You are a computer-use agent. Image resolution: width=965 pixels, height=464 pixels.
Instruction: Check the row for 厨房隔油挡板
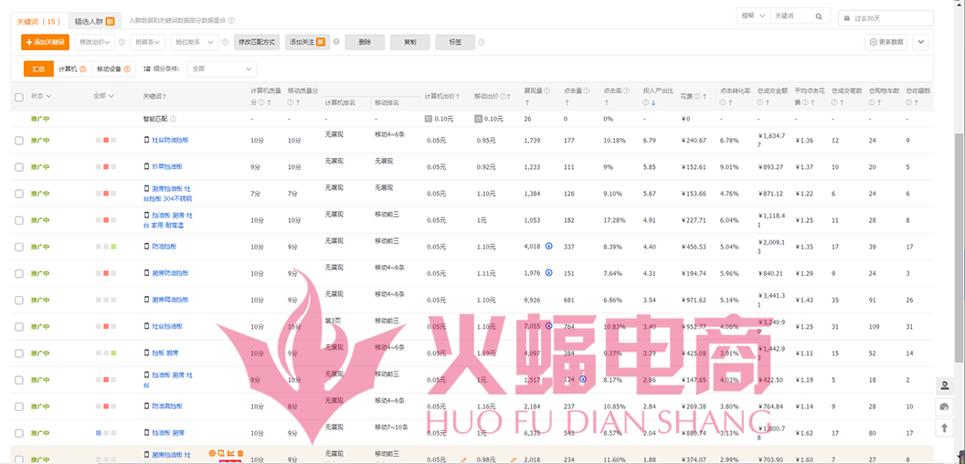pyautogui.click(x=19, y=300)
